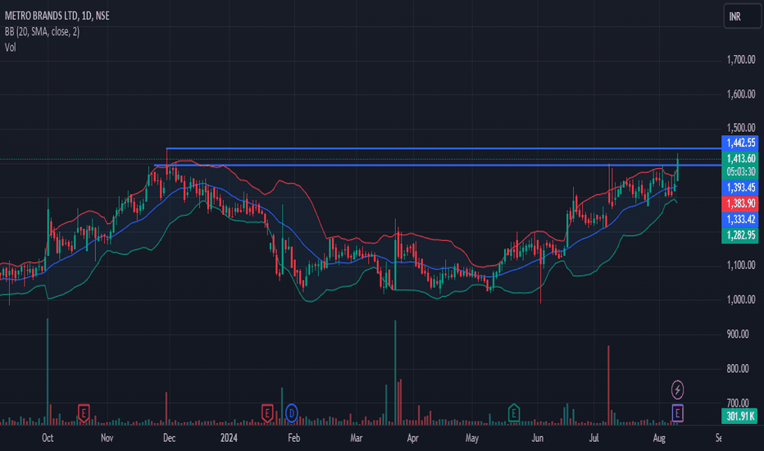Click the tall red July volume bar

[608, 385]
